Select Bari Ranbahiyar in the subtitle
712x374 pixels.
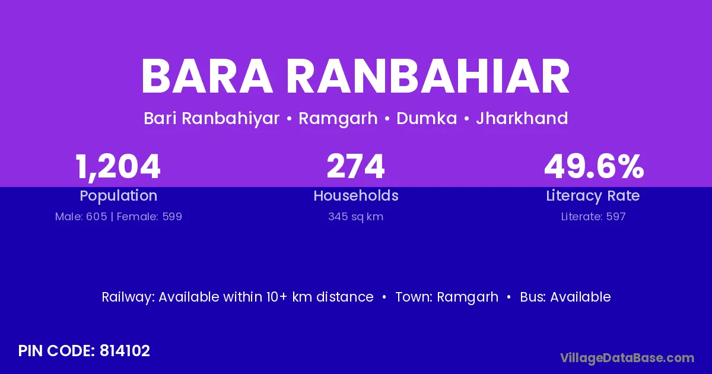tap(211, 119)
